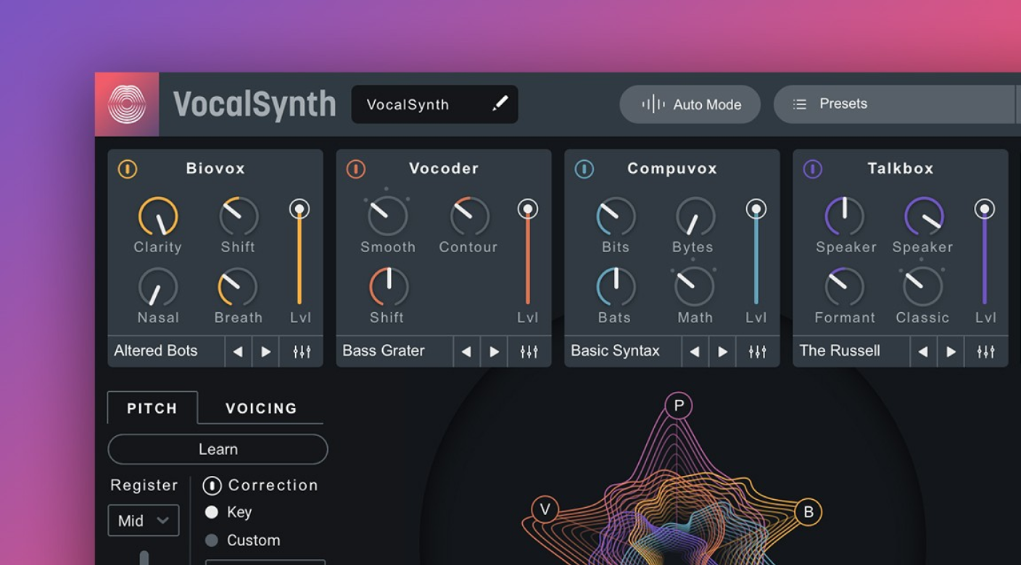Edit the preset name with pencil icon
Viewport: 1021px width, 565px height.
(x=500, y=104)
